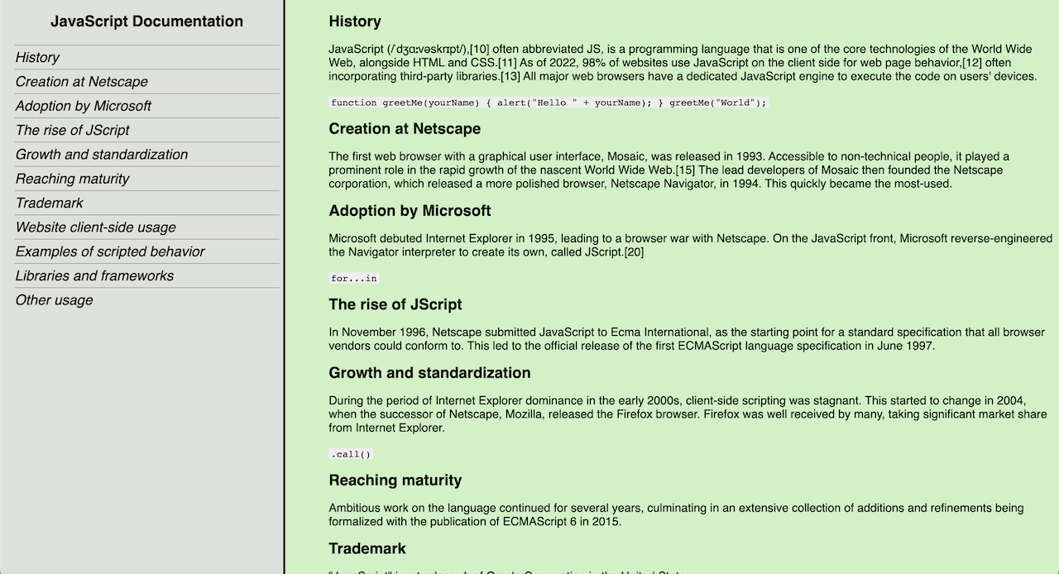The width and height of the screenshot is (1059, 574).
Task: Open the Reaching maturity sidebar entry
Action: point(73,179)
